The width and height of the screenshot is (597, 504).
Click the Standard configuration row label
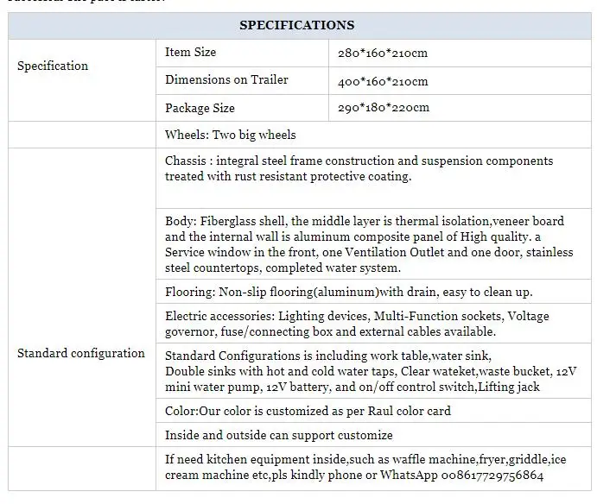81,353
